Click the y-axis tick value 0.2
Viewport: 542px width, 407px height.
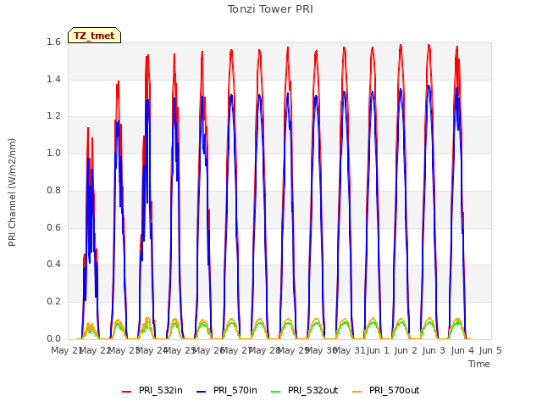coord(53,302)
